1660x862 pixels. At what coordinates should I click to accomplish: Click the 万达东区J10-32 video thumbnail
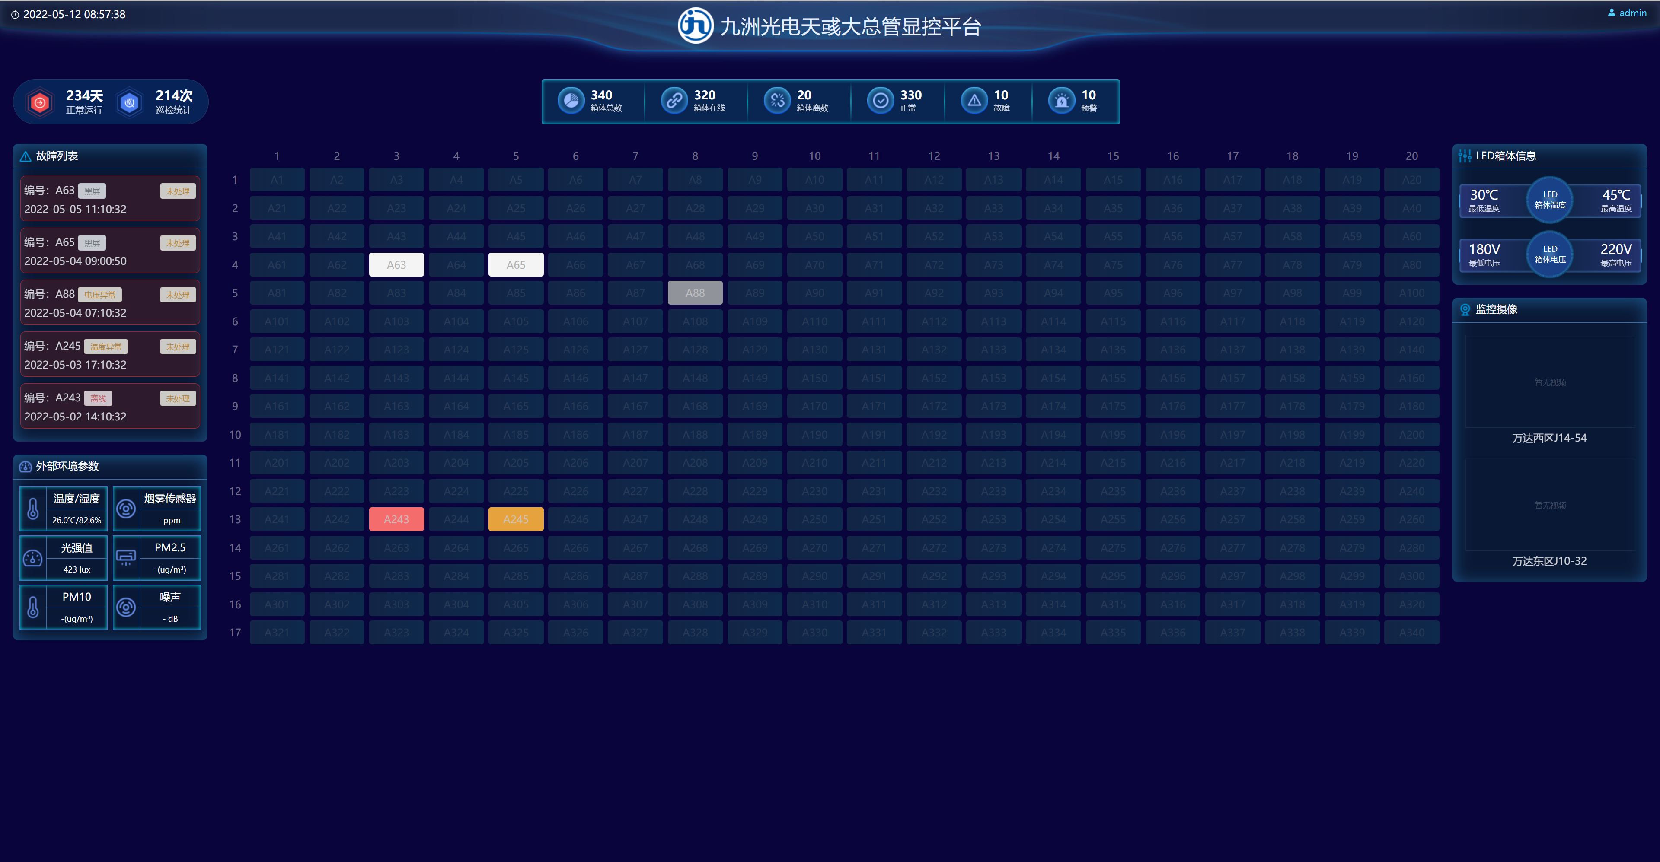coord(1550,505)
